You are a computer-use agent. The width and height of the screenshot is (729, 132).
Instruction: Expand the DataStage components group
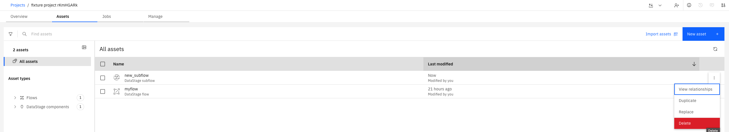[15, 107]
